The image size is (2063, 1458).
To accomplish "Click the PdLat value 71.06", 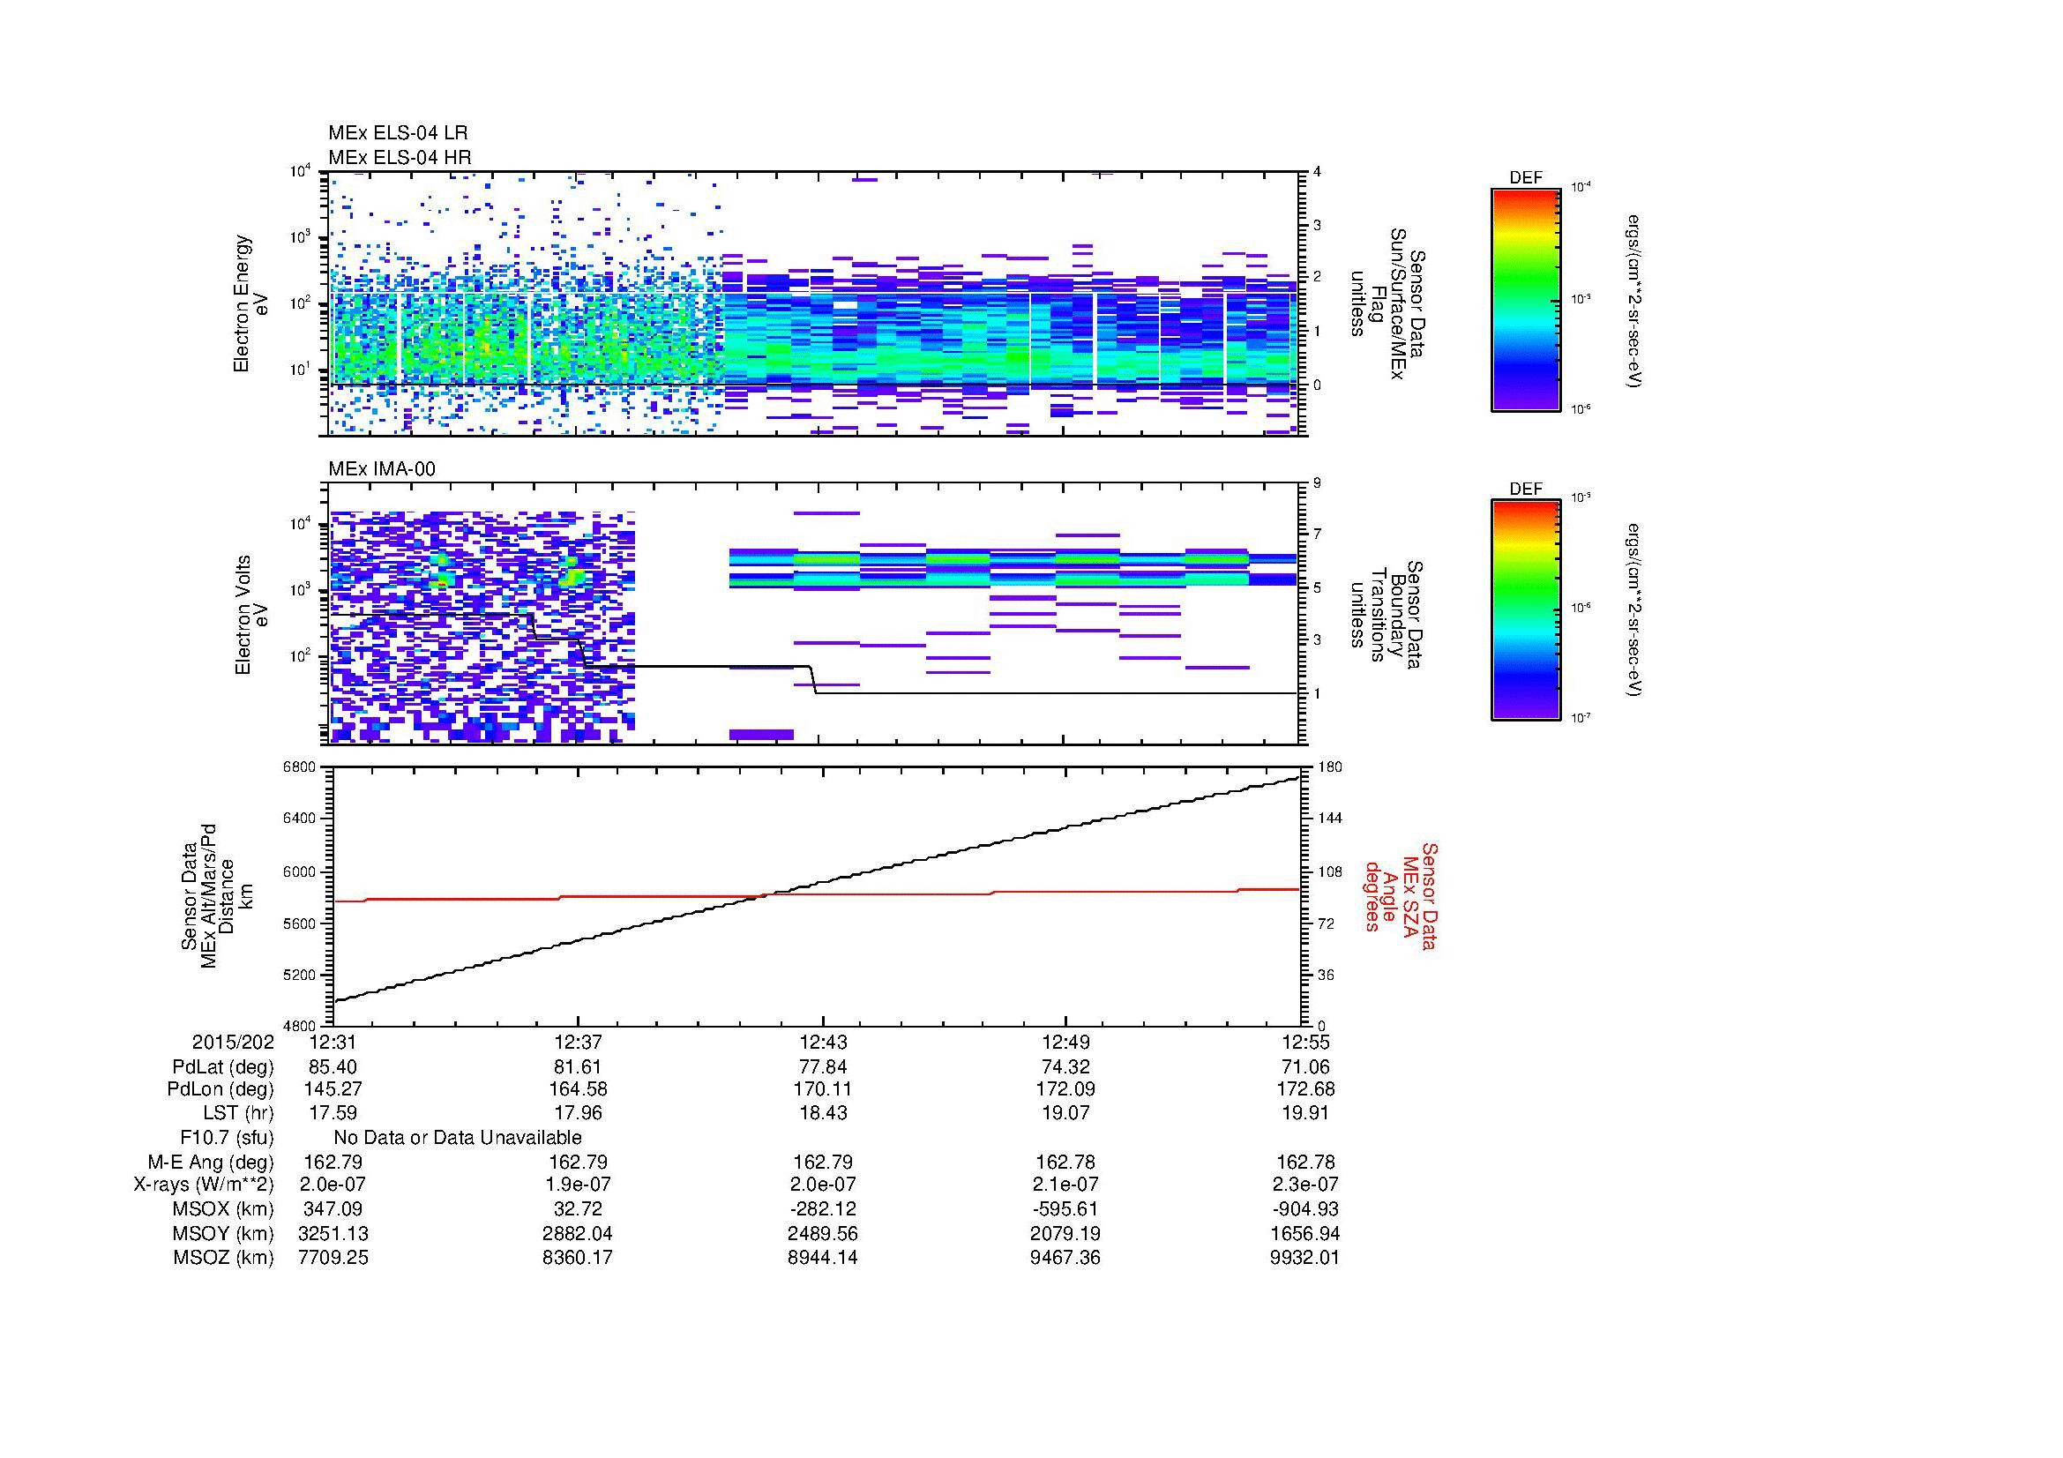I will click(x=1305, y=1067).
